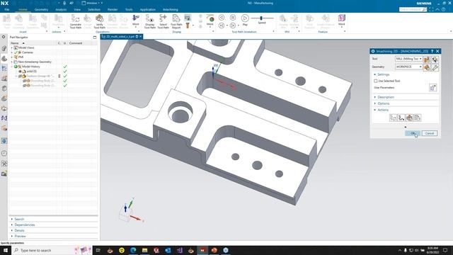Toggle visibility eye of solid (0) row

point(21,72)
